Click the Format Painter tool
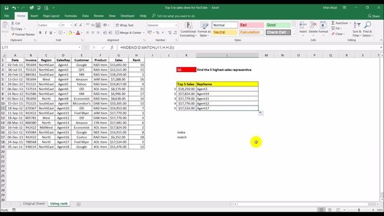Screen dimensions: 384x216 (x=23, y=35)
